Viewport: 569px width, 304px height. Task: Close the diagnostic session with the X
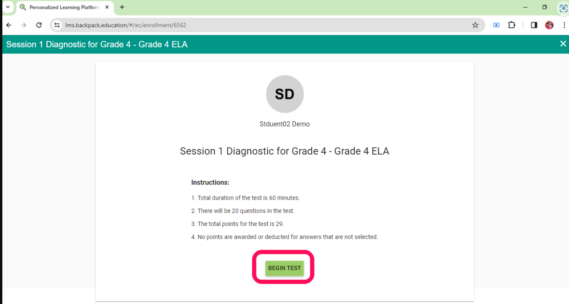[x=563, y=44]
